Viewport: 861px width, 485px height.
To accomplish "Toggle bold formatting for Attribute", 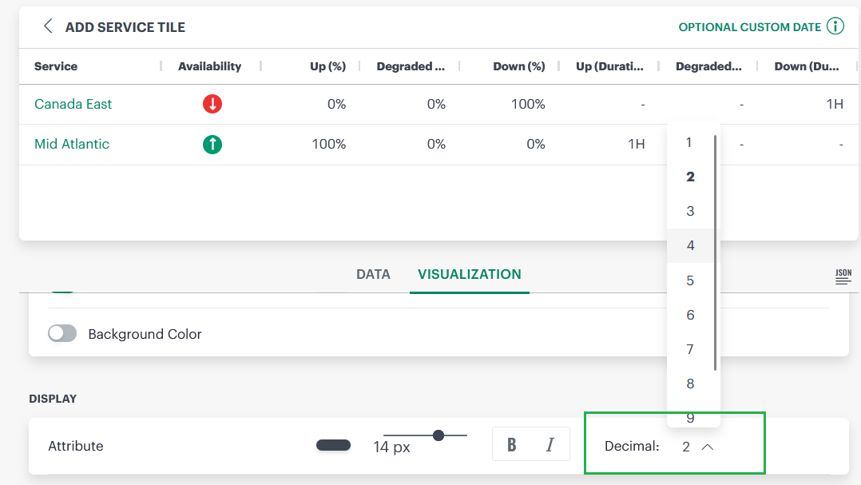I will click(x=512, y=445).
